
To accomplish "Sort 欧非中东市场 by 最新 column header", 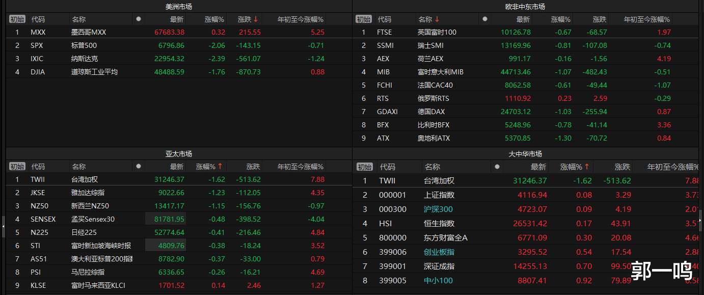I will pyautogui.click(x=523, y=19).
